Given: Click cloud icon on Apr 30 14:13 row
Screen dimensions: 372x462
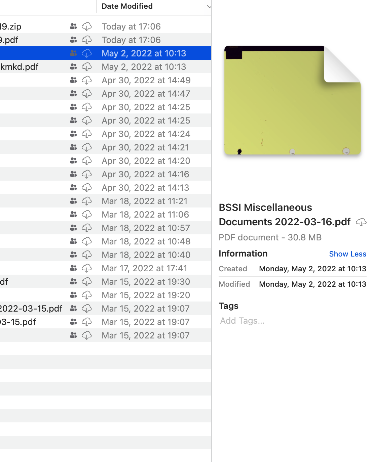Looking at the screenshot, I should pos(87,188).
